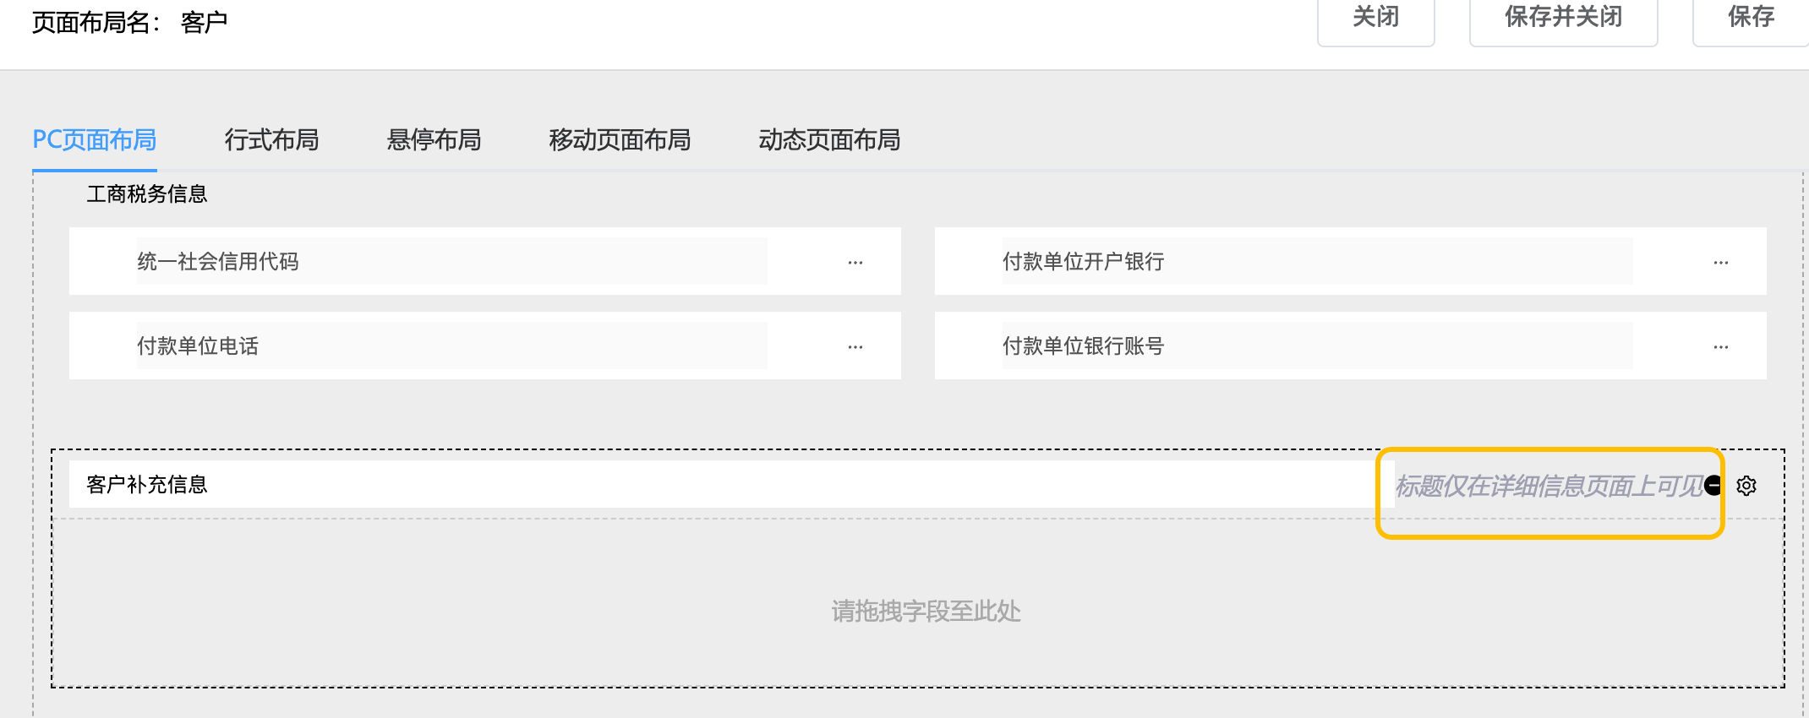
Task: Click the 关闭 button
Action: pyautogui.click(x=1375, y=17)
